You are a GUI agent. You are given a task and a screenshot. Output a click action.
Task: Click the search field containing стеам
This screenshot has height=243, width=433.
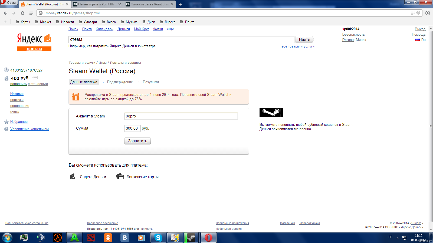coord(181,39)
